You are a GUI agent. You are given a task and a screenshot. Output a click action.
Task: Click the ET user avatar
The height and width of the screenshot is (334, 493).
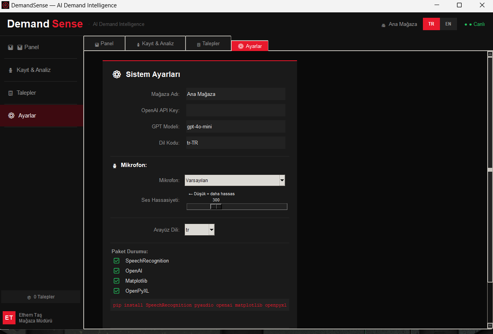pyautogui.click(x=9, y=318)
